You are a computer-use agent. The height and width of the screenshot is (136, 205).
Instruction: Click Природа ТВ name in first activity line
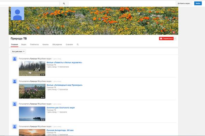pyautogui.click(x=35, y=59)
